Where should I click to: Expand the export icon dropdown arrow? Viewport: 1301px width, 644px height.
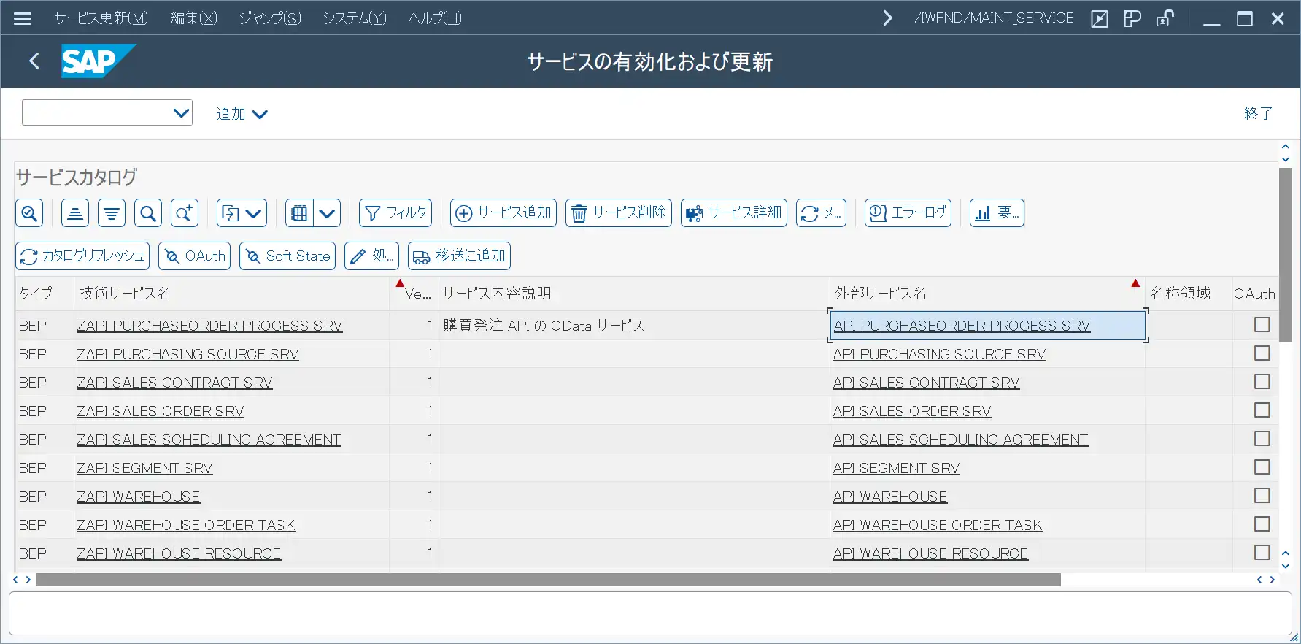255,213
